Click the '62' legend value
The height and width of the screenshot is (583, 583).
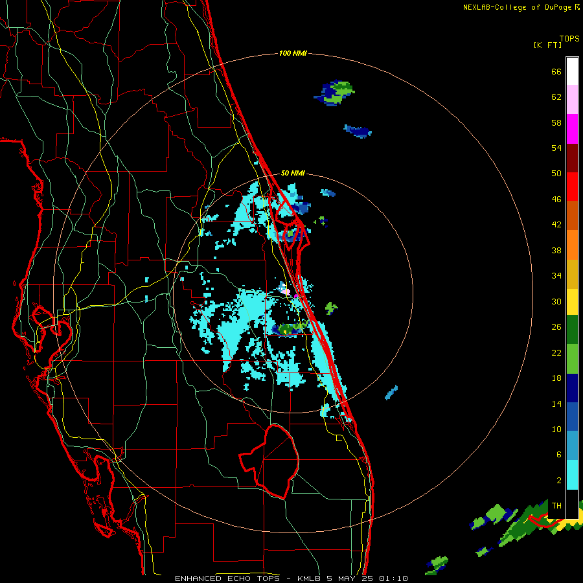556,97
